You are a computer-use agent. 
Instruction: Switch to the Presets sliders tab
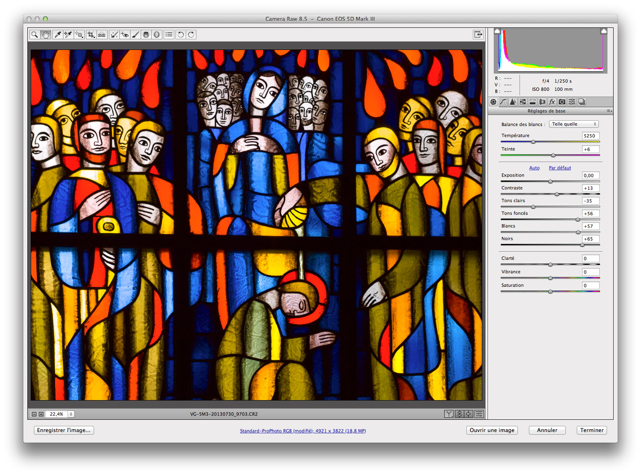click(572, 102)
